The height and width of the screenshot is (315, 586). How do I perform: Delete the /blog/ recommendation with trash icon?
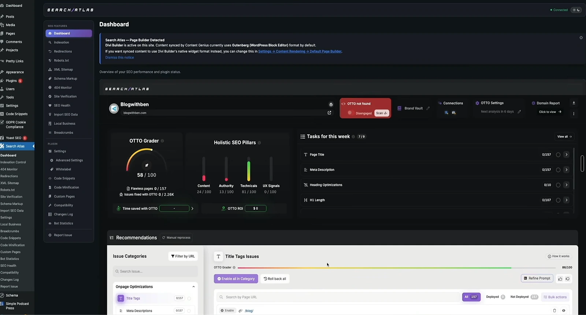click(x=555, y=311)
